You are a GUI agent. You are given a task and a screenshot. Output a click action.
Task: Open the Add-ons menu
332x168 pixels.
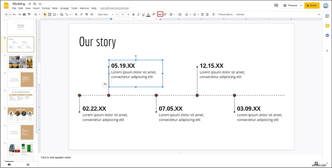[84, 8]
